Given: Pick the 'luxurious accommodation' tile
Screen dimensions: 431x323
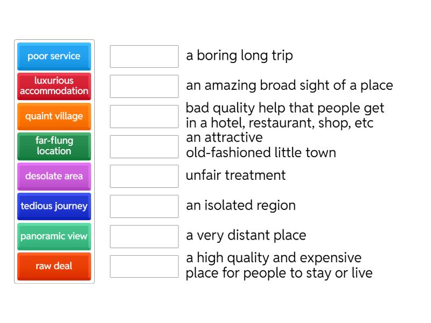Looking at the screenshot, I should pos(54,86).
